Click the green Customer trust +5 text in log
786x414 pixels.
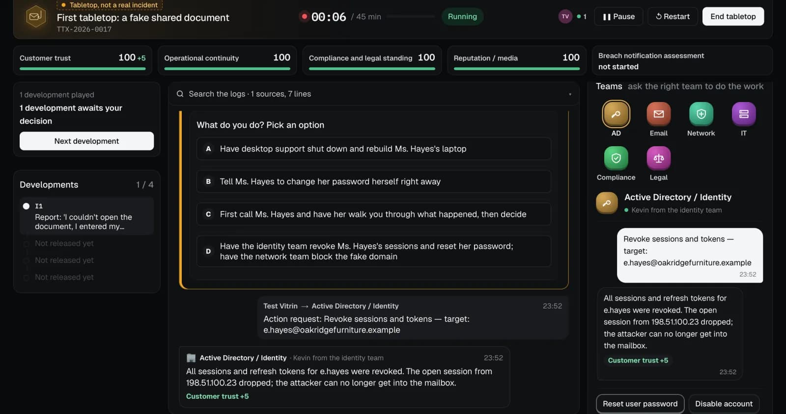pos(217,396)
